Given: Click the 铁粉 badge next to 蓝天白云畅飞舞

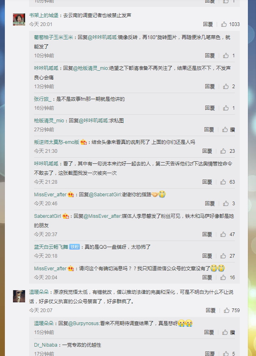Looking at the screenshot, I should click(x=75, y=247).
